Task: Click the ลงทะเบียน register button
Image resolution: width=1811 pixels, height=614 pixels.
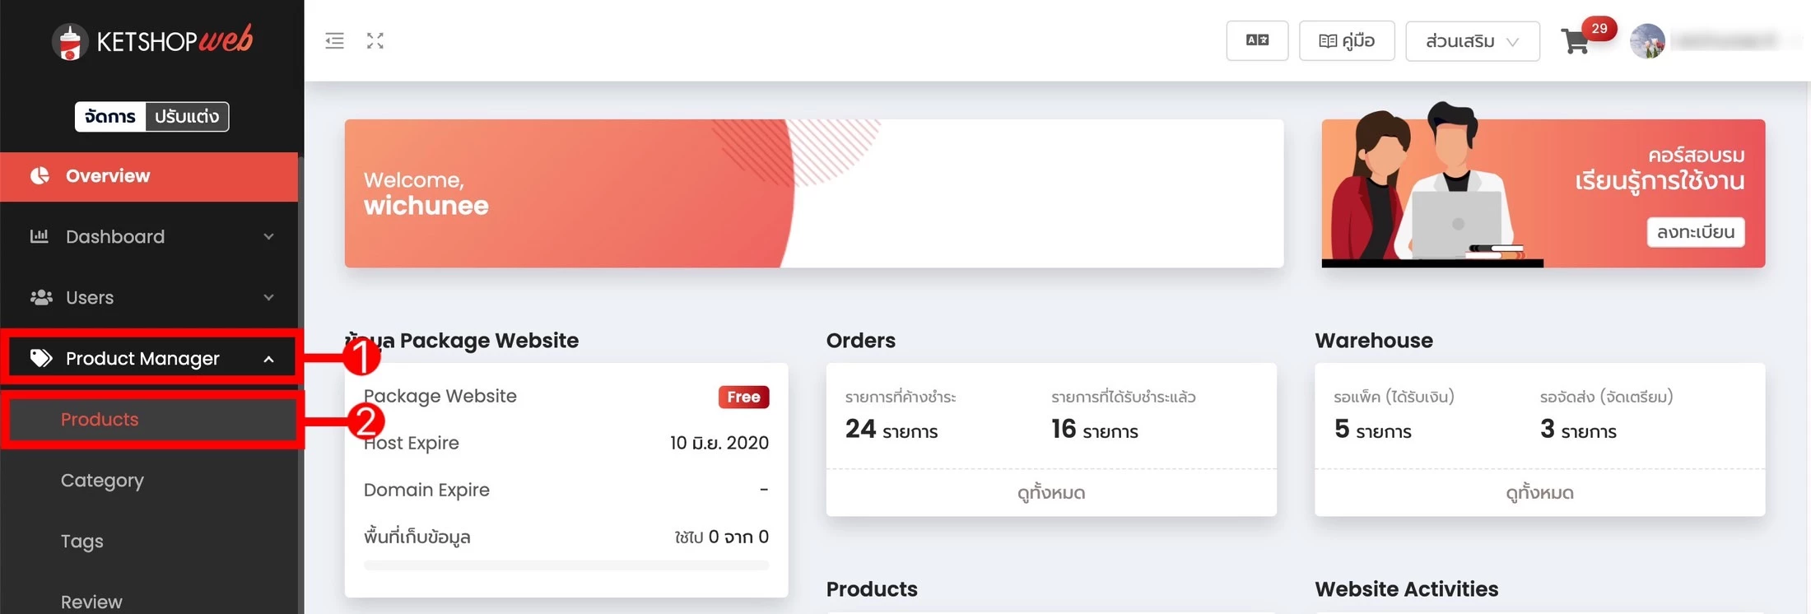Action: click(x=1696, y=232)
